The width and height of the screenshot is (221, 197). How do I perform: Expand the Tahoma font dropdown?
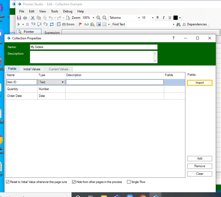pyautogui.click(x=139, y=18)
